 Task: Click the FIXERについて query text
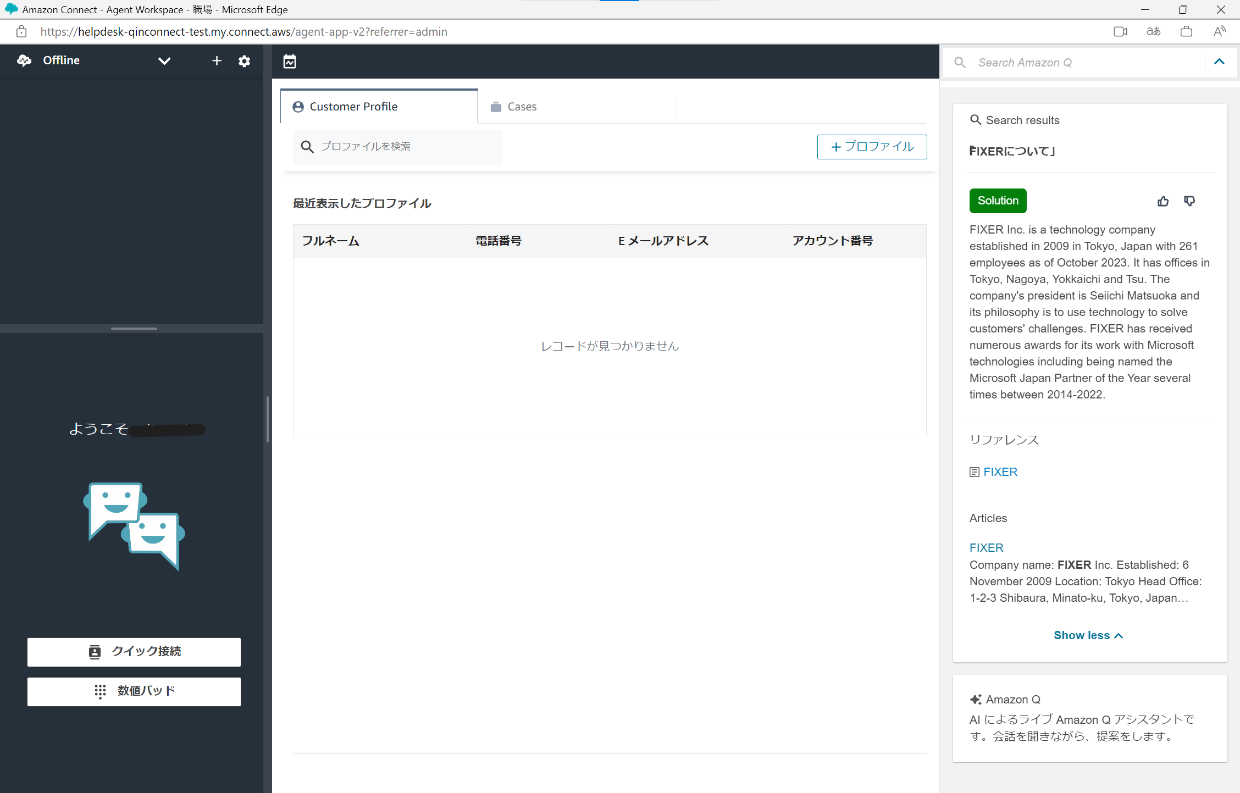pyautogui.click(x=1011, y=151)
